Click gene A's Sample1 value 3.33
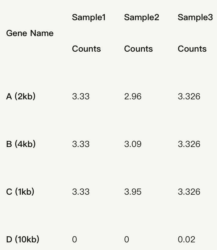Image resolution: width=217 pixels, height=250 pixels. (x=81, y=97)
